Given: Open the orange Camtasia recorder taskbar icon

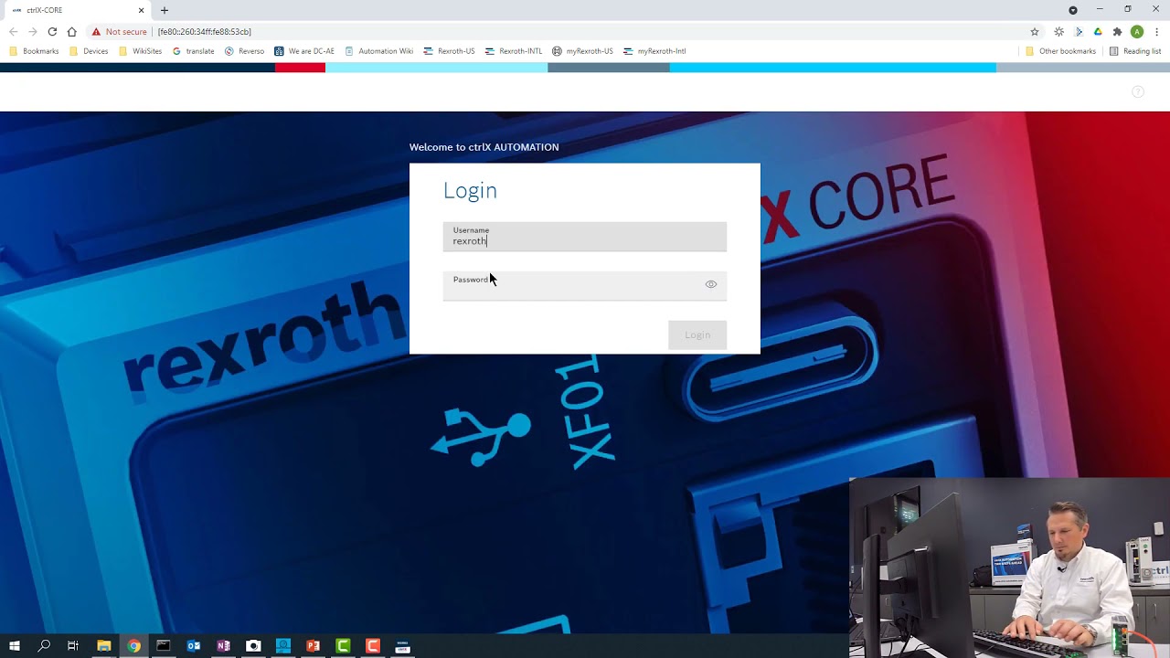Looking at the screenshot, I should (373, 646).
